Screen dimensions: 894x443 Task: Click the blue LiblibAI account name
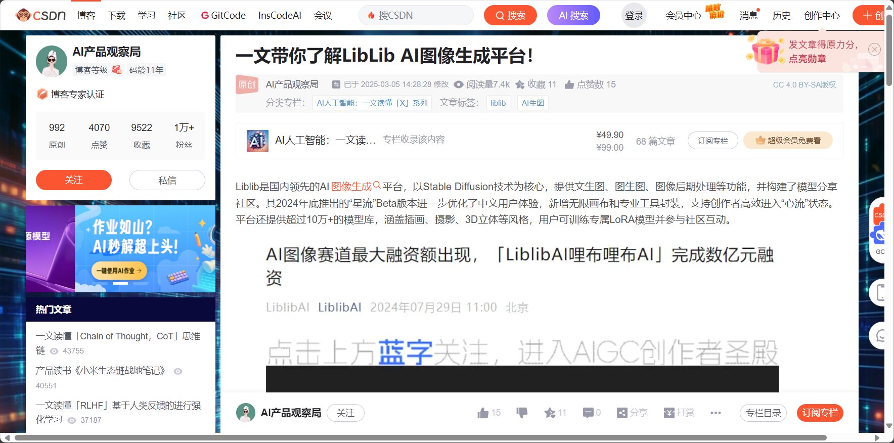point(340,307)
